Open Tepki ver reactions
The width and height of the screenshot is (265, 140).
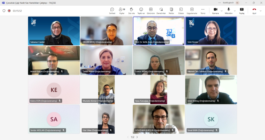tap(141, 11)
